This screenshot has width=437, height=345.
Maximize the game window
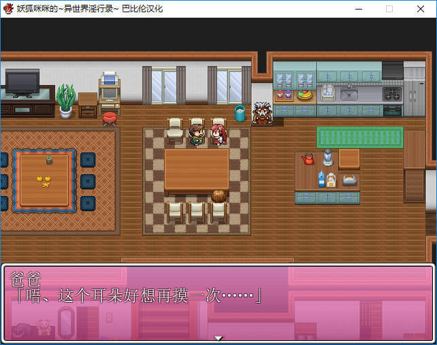(389, 9)
